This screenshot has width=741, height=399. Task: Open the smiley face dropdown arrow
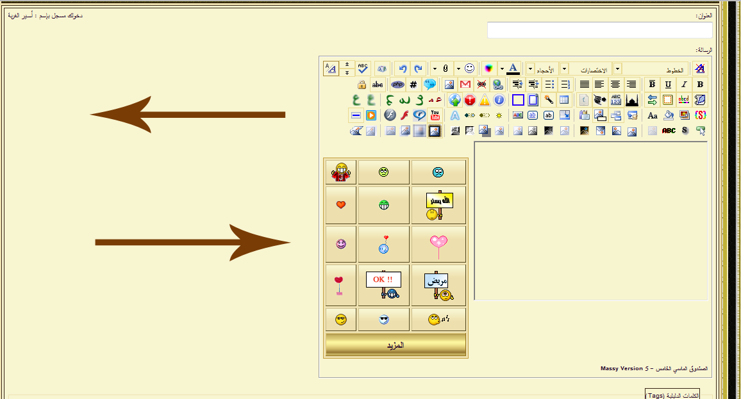(458, 69)
